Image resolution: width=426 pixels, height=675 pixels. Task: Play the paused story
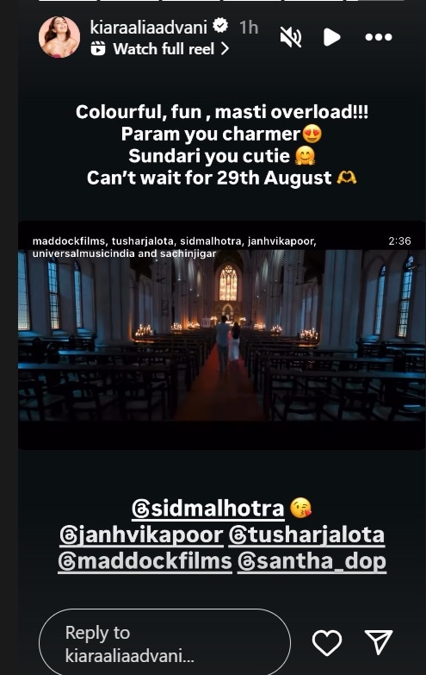(x=332, y=37)
